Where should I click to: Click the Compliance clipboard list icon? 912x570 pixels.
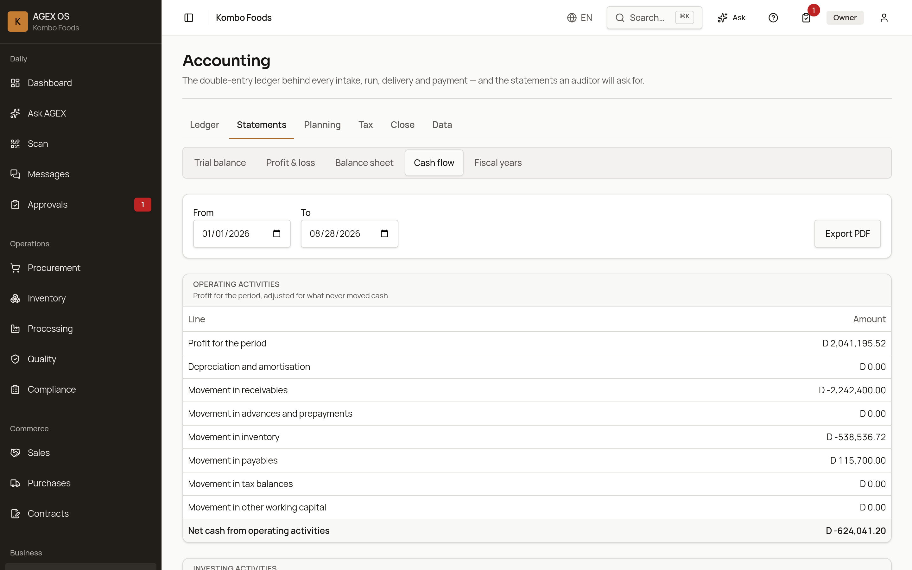tap(15, 389)
